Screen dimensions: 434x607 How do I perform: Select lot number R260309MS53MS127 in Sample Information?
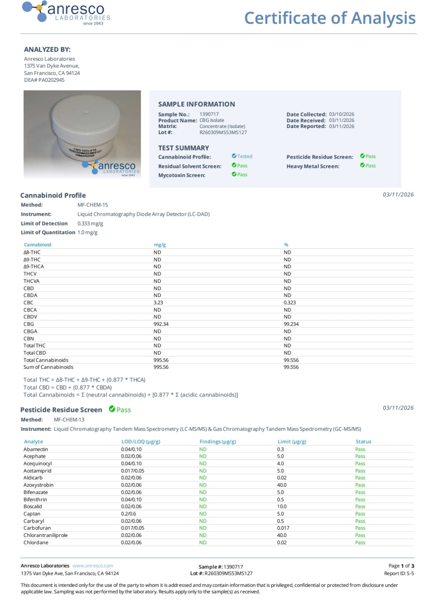point(223,132)
